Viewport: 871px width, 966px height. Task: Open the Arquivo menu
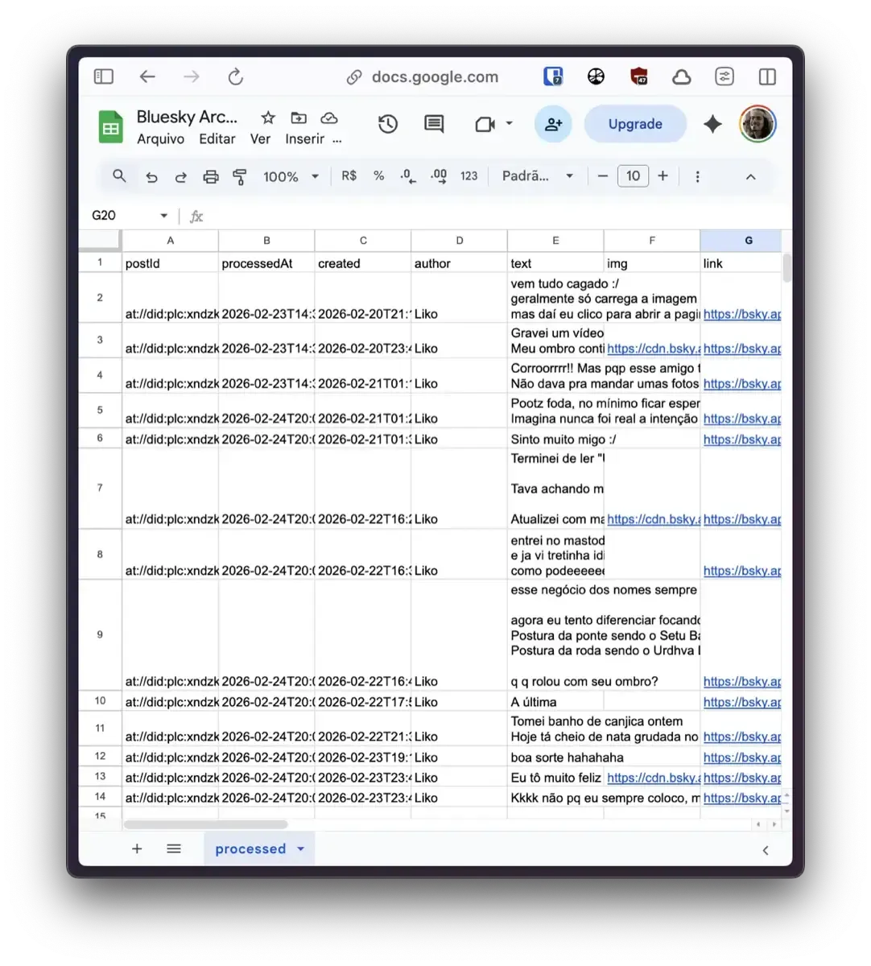point(159,138)
